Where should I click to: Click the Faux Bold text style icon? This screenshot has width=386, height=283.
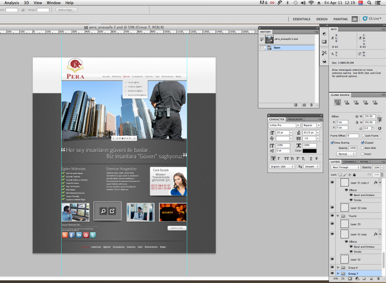point(273,159)
